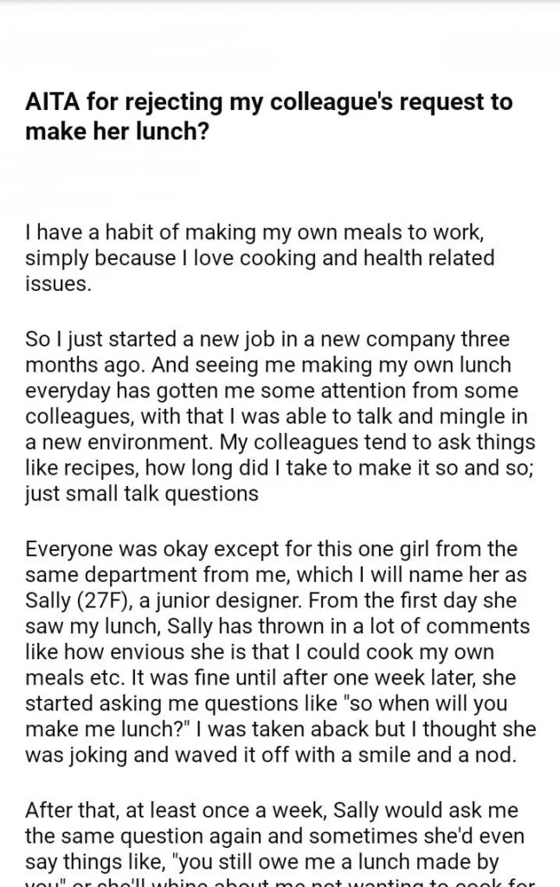Click the post title starting with AITA

pyautogui.click(x=269, y=117)
